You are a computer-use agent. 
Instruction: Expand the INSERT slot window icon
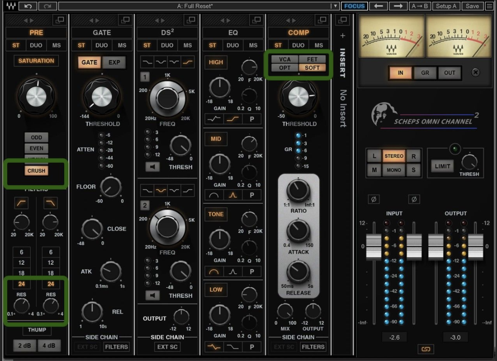(343, 20)
